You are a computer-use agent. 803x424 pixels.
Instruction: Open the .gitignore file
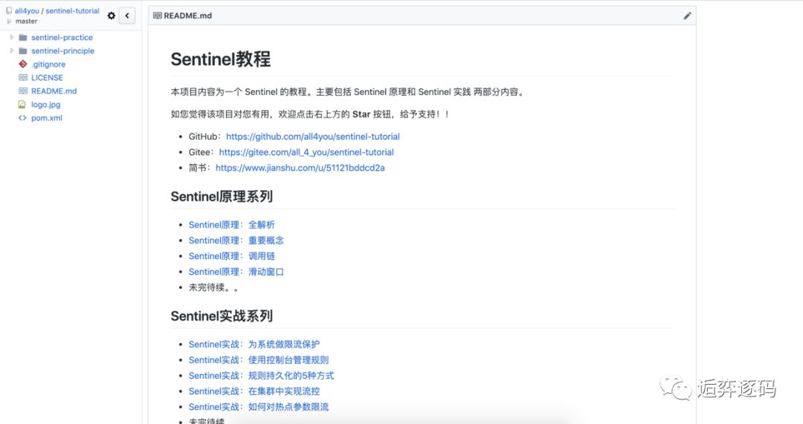(x=48, y=65)
